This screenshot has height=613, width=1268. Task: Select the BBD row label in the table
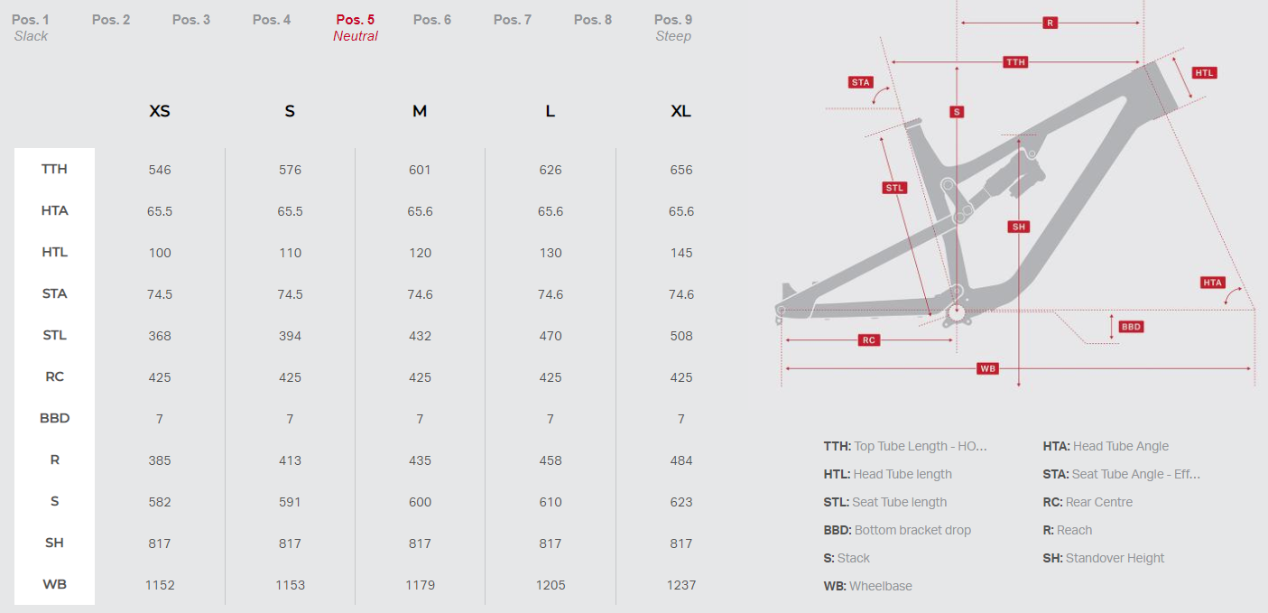coord(54,418)
